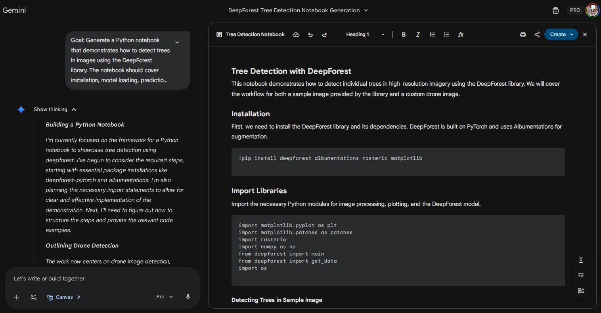The image size is (601, 313).
Task: Click the 'Tree Detection Notebook' canvas title
Action: [255, 35]
